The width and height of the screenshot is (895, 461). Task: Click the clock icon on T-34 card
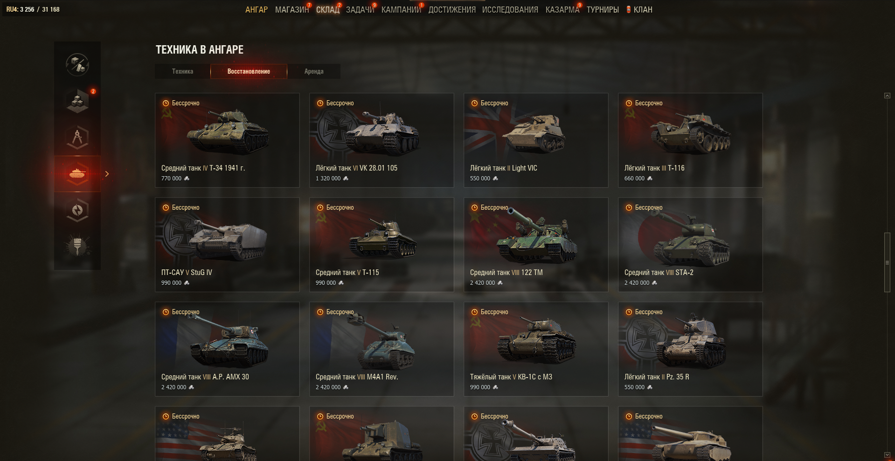tap(166, 103)
